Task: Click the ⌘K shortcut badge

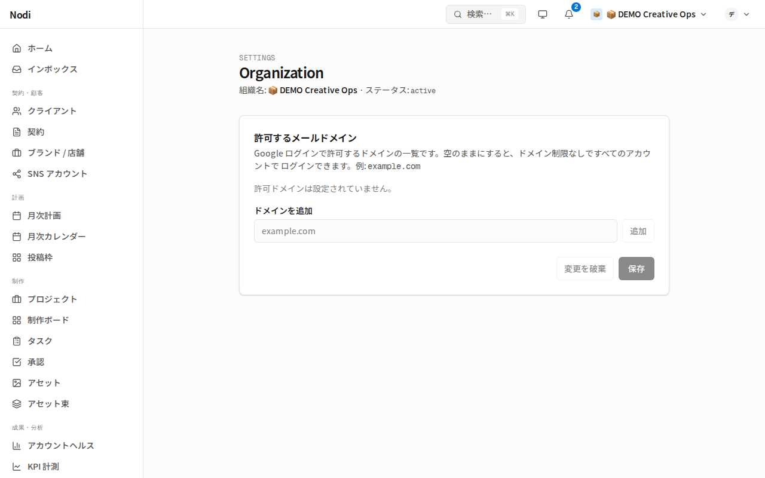Action: (x=510, y=14)
